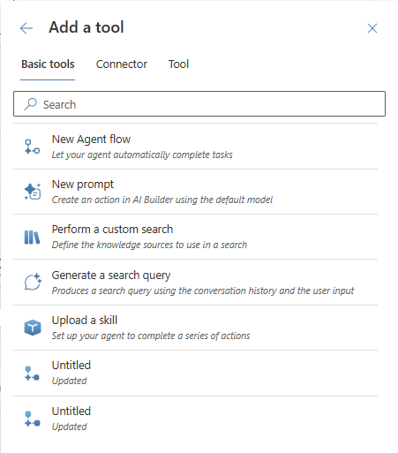Click the custom search books icon
Screen dimensions: 398x453
[x=32, y=238]
